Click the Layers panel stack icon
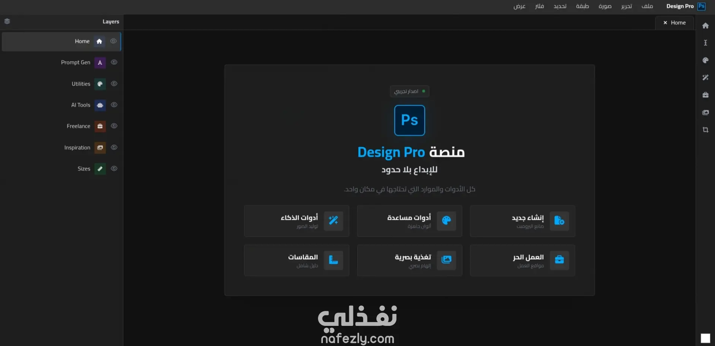The width and height of the screenshot is (715, 346). (7, 21)
